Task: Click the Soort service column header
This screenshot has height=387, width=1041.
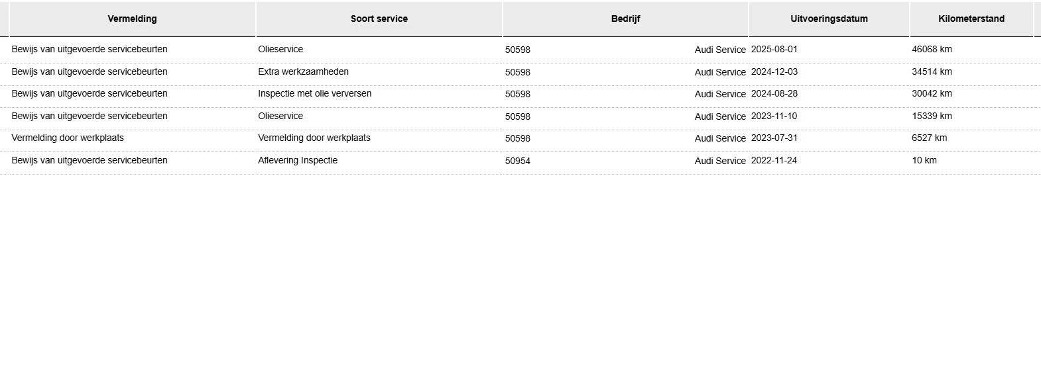Action: click(x=379, y=19)
